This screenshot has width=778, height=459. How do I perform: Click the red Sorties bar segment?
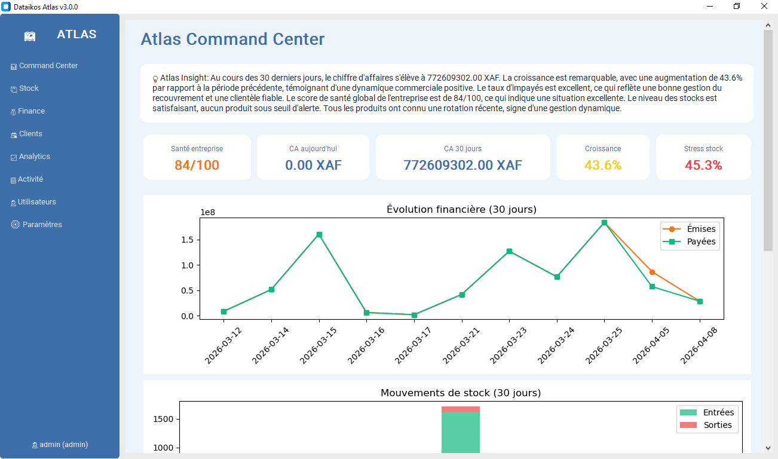click(461, 409)
